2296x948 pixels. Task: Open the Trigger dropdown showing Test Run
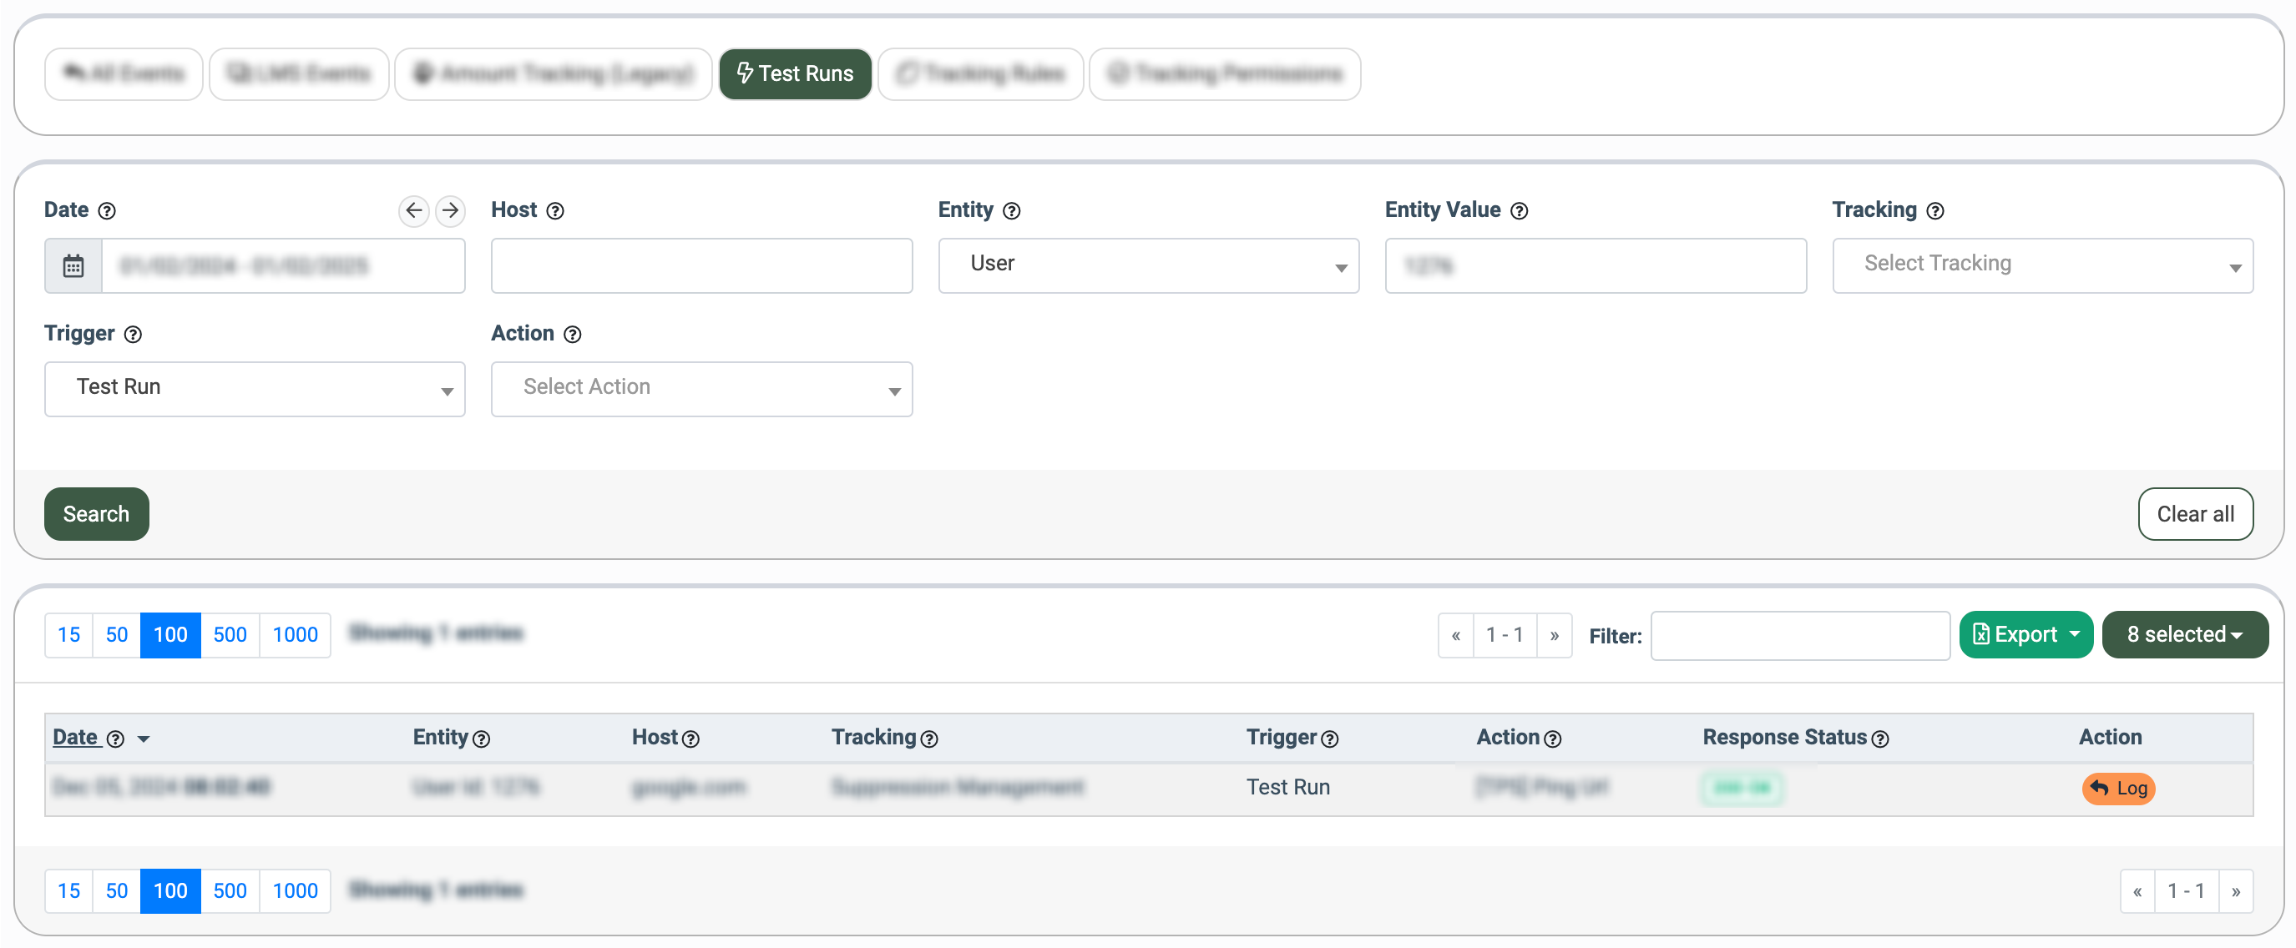(254, 389)
